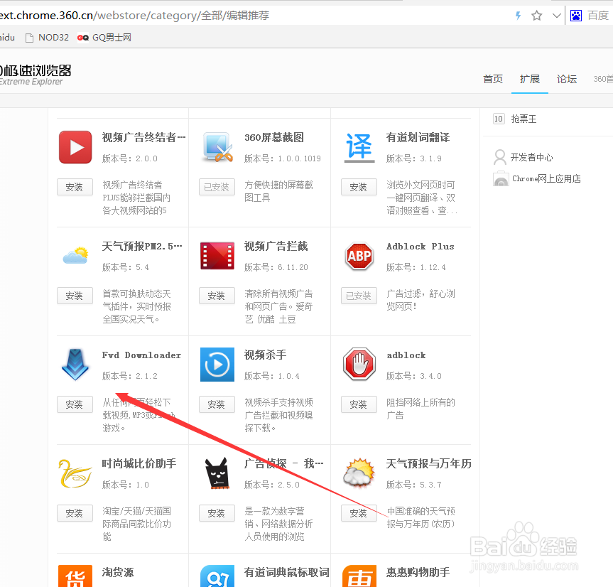Open the 首页 nav tab

(493, 79)
